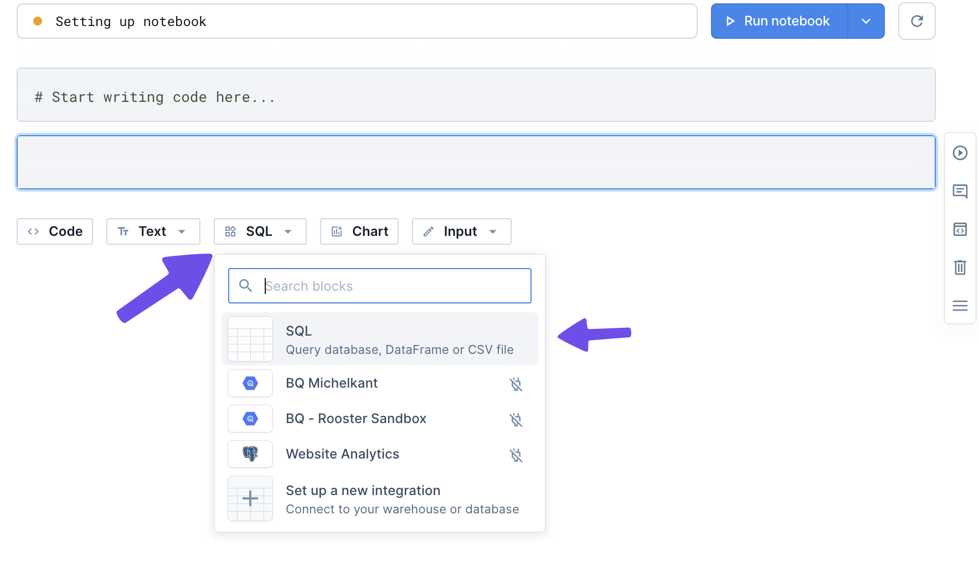The width and height of the screenshot is (979, 587).
Task: Click disconnected plug icon for BQ Michelkant
Action: pos(516,384)
